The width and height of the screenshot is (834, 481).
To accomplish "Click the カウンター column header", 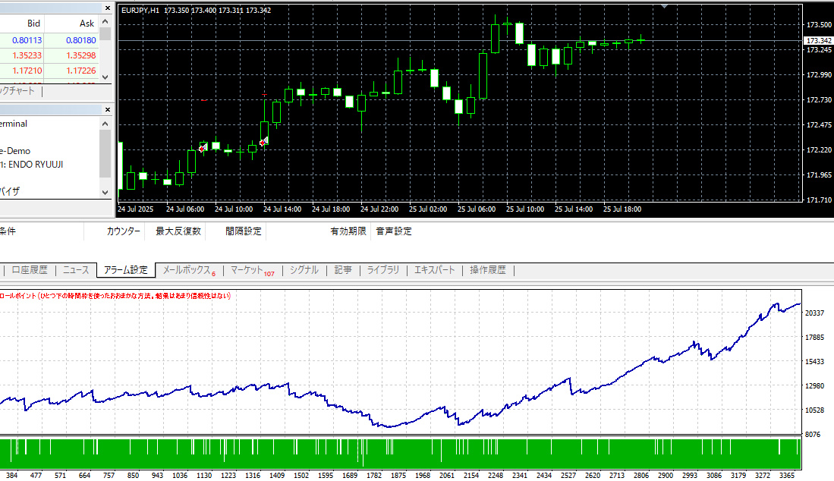I will pos(123,231).
